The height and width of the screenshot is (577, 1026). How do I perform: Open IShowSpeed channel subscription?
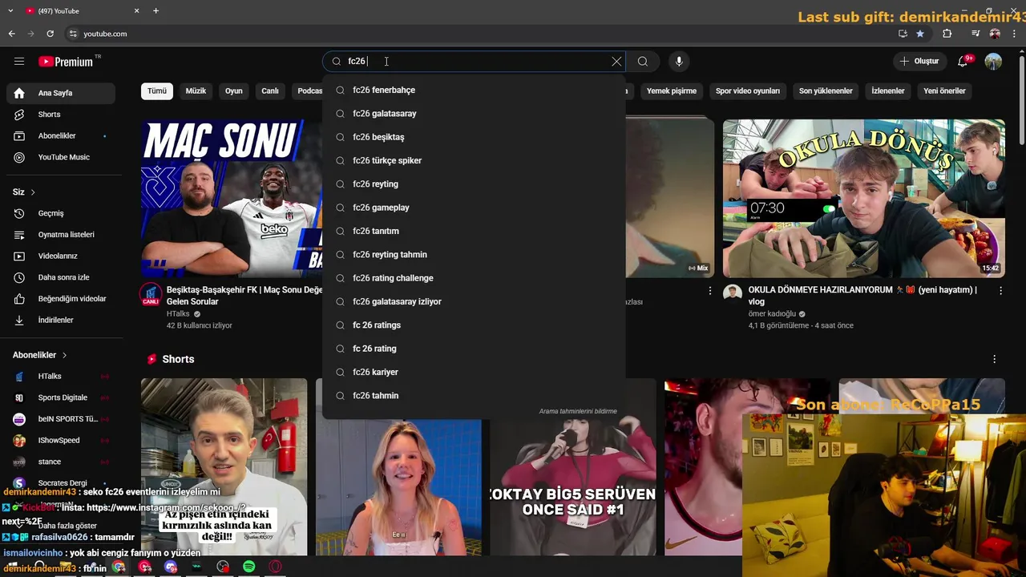[61, 440]
